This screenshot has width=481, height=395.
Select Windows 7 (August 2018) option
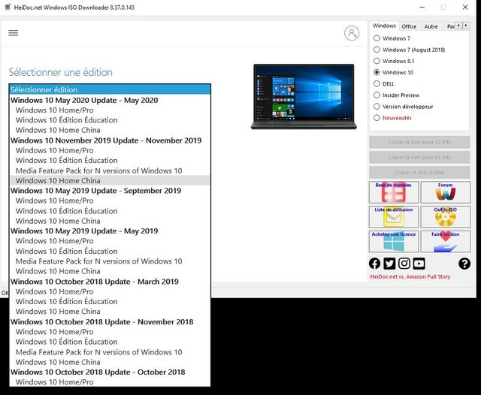[377, 50]
